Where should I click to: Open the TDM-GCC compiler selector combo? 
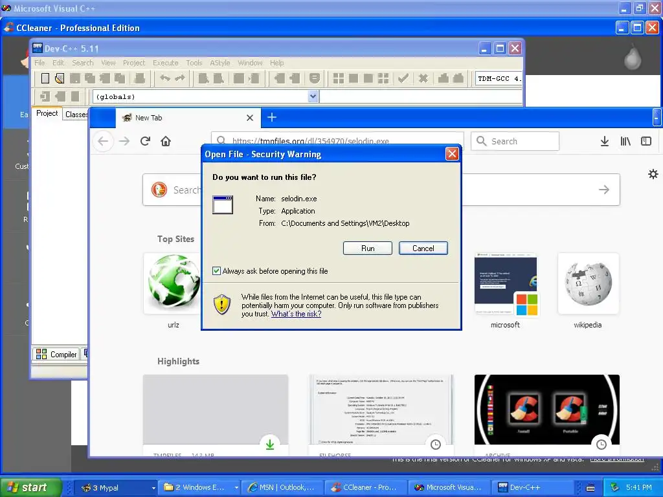[x=499, y=78]
